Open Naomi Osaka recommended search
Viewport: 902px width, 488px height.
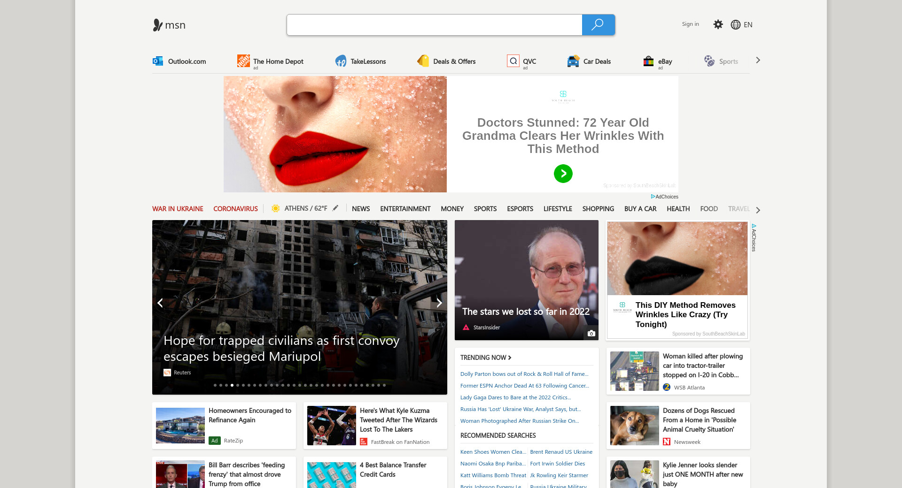(493, 464)
